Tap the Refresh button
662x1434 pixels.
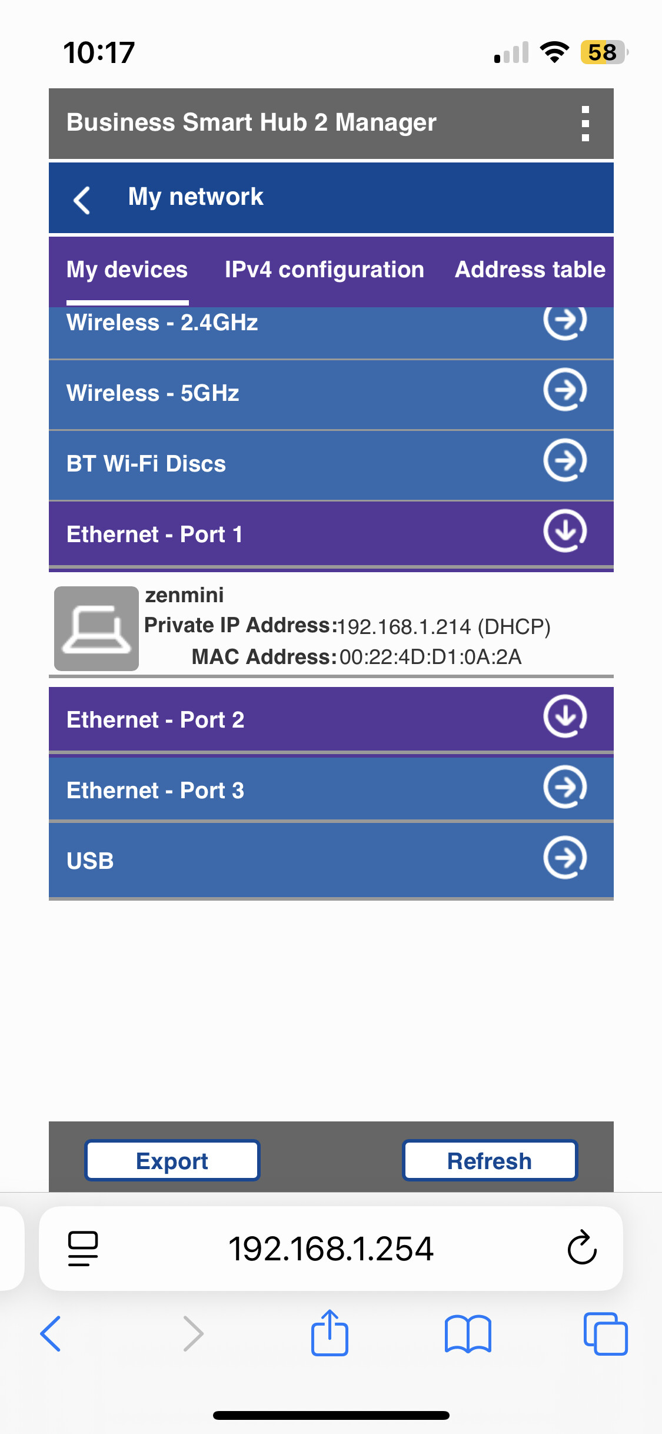tap(490, 1160)
